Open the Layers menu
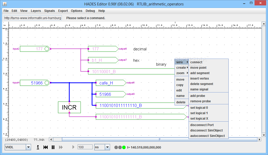This screenshot has width=268, height=155. point(36,11)
